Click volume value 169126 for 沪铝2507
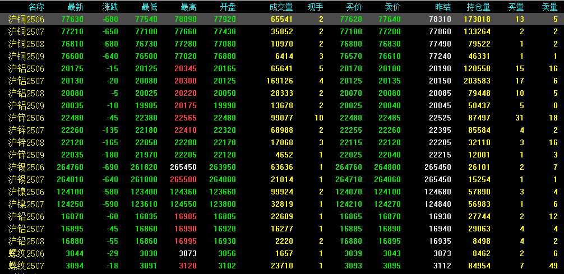 pos(279,81)
